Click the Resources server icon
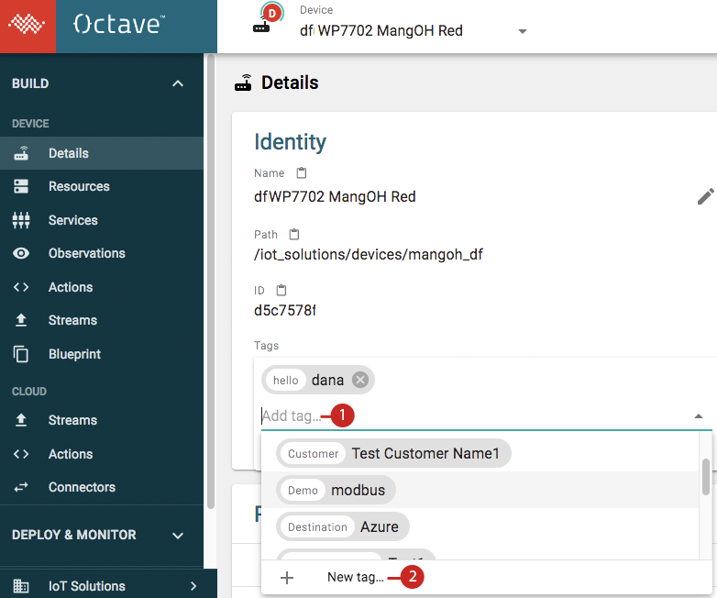This screenshot has height=598, width=717. (21, 187)
